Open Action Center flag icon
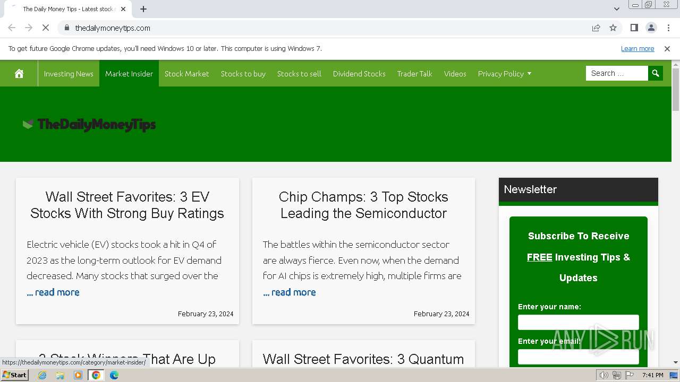680x382 pixels. (x=630, y=375)
